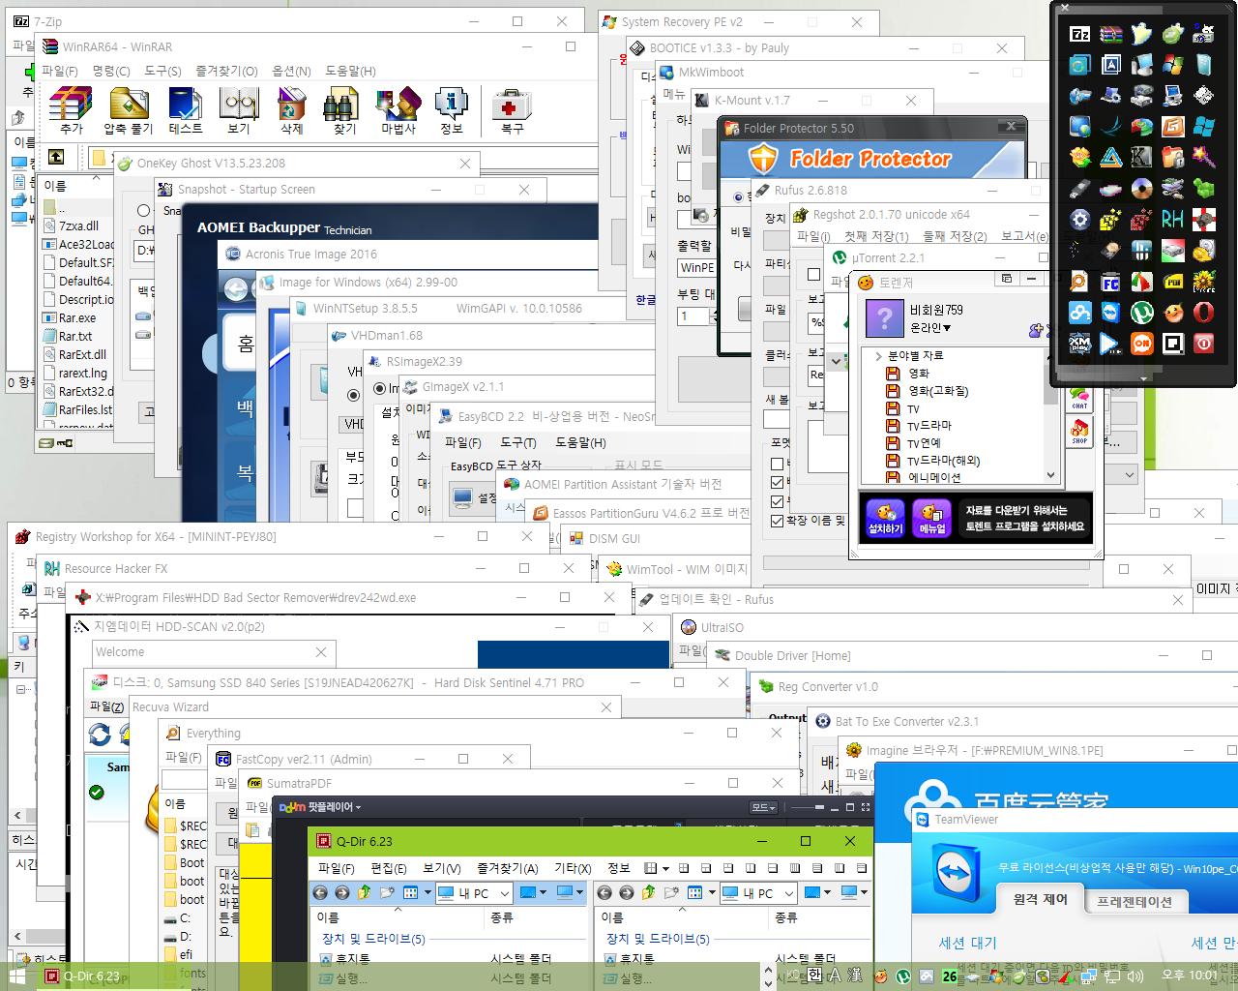Image resolution: width=1238 pixels, height=991 pixels.
Task: Toggle Rufus 확장 이름 checkbox
Action: [x=777, y=520]
